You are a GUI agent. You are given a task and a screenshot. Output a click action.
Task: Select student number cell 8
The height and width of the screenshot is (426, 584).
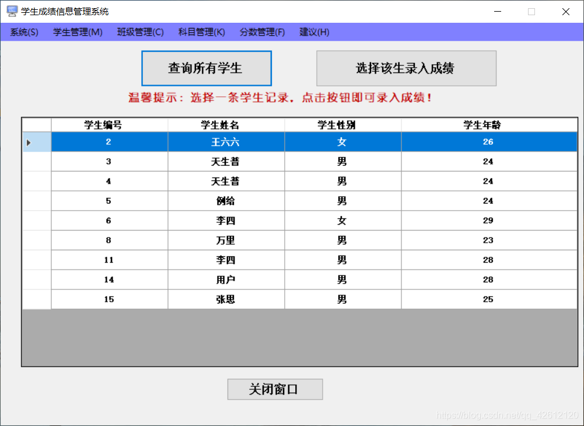(110, 240)
